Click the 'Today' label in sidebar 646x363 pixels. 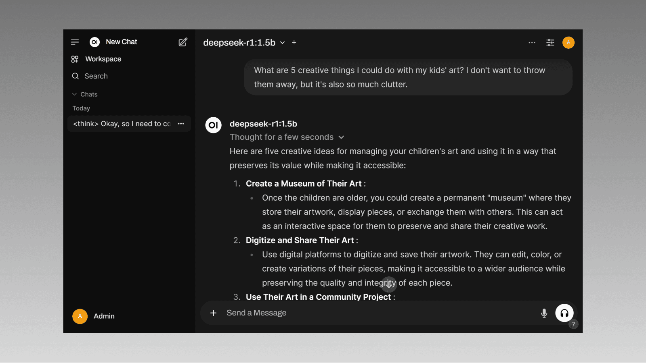(x=81, y=108)
